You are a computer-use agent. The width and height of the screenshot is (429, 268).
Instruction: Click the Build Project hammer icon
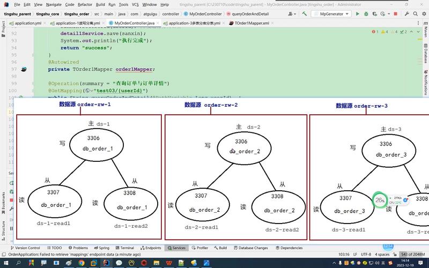coord(304,14)
